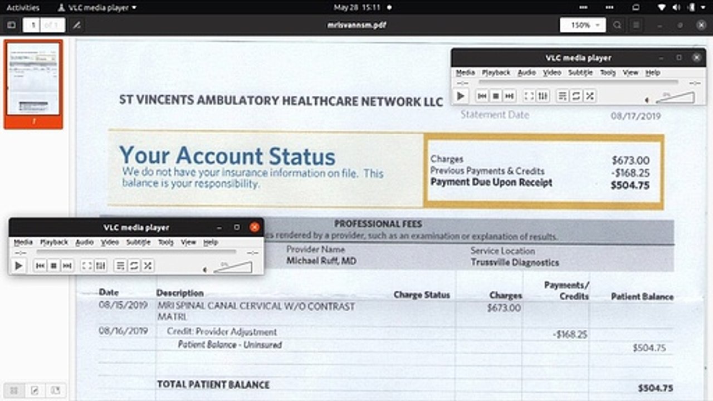This screenshot has height=401, width=713.
Task: Fullscreen icon in VLC window near Statement Date
Action: (x=529, y=96)
